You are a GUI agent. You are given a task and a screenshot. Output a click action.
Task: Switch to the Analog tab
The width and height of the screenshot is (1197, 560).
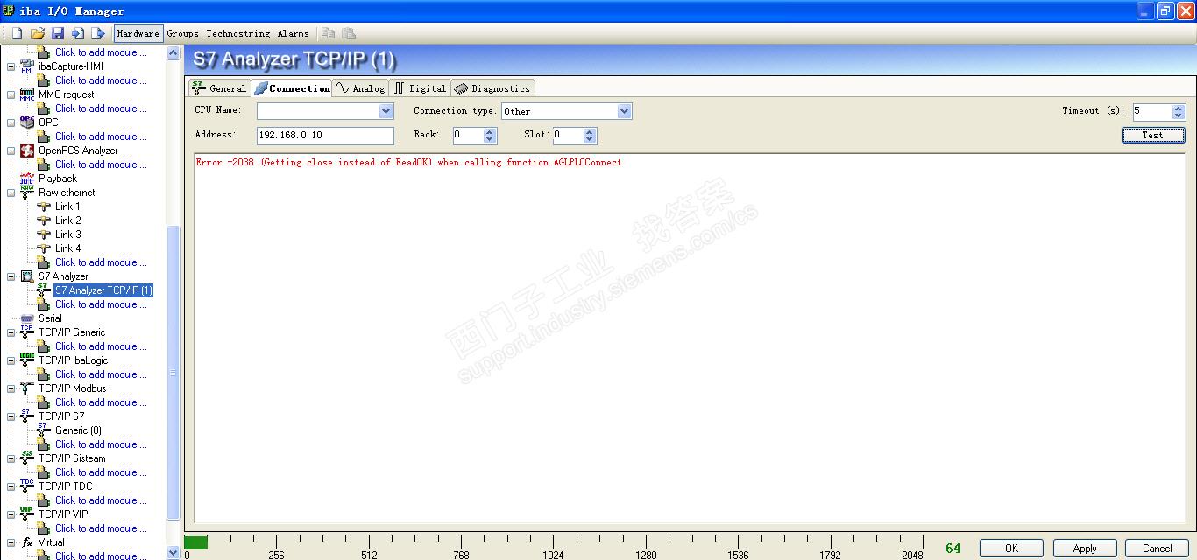[x=360, y=88]
